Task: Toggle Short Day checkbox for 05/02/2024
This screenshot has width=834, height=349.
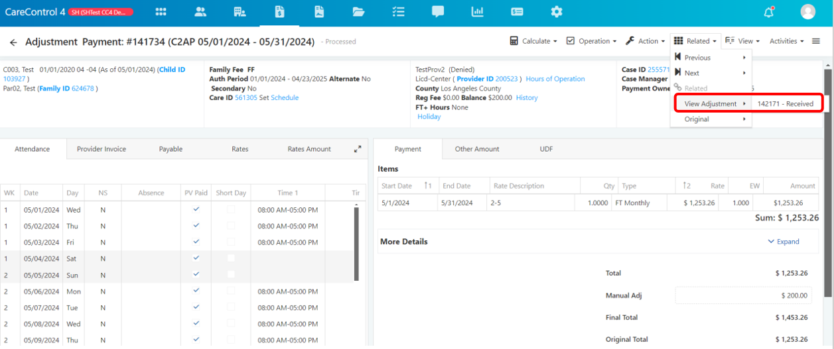Action: tap(231, 226)
